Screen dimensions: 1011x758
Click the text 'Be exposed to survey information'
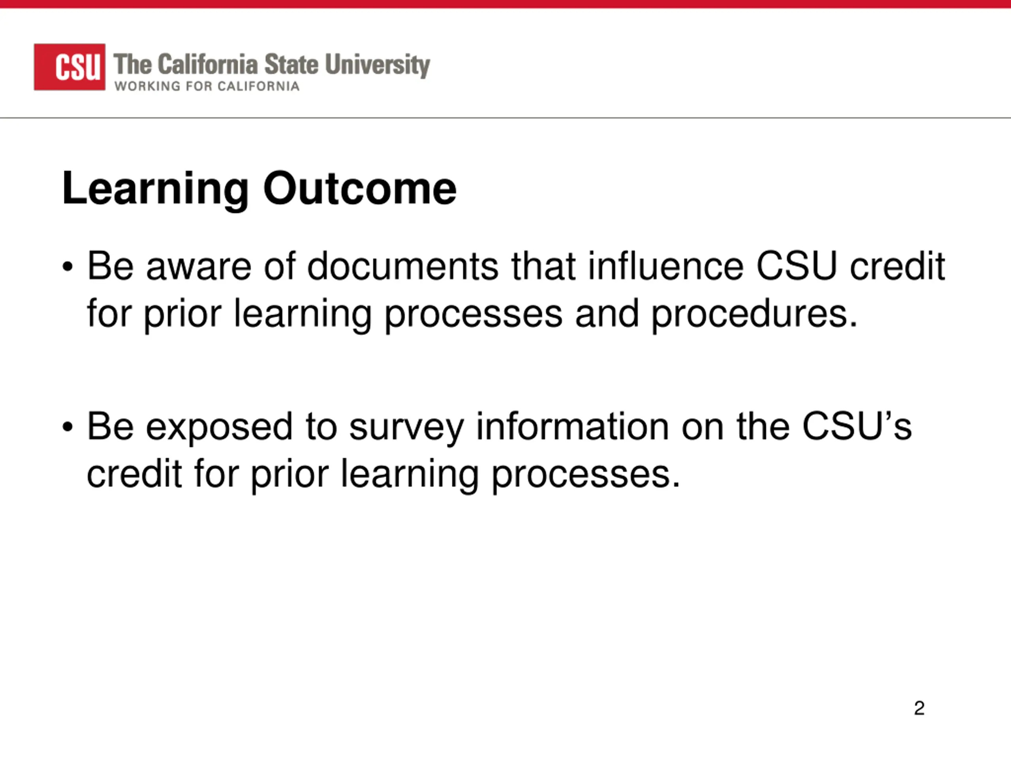tap(378, 428)
